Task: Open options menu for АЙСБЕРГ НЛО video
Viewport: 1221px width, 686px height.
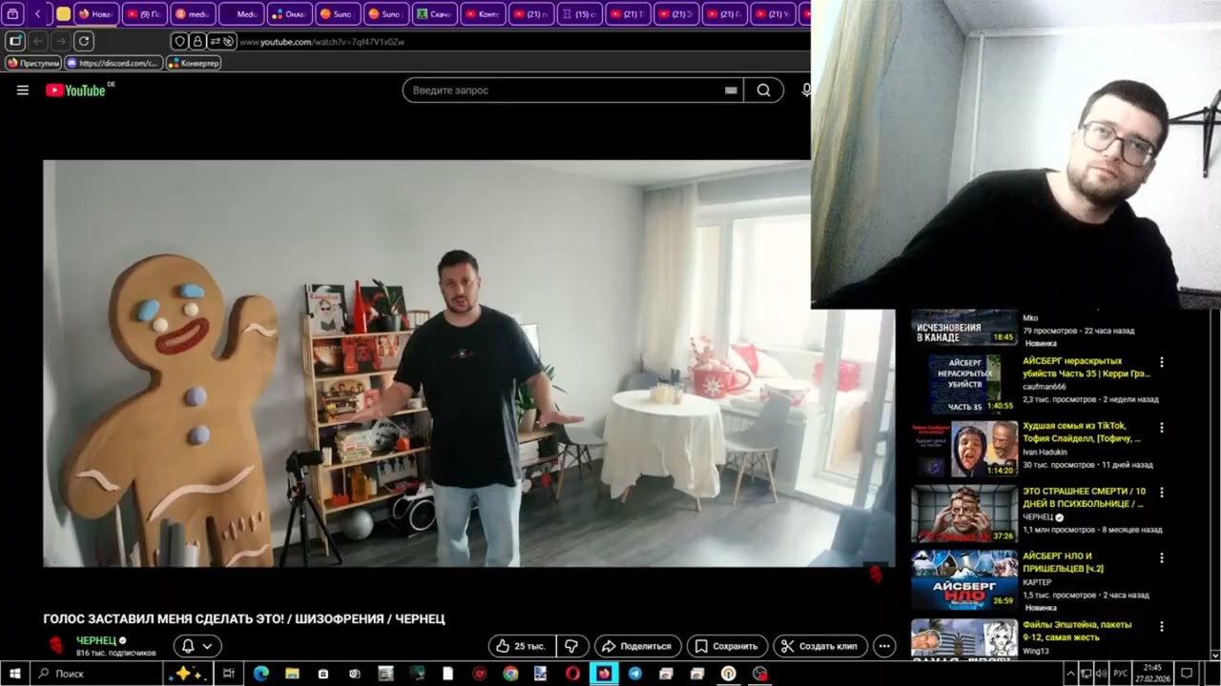Action: 1162,557
